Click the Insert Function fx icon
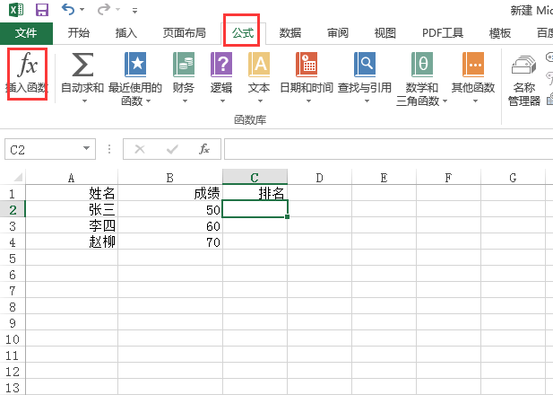 click(x=28, y=64)
